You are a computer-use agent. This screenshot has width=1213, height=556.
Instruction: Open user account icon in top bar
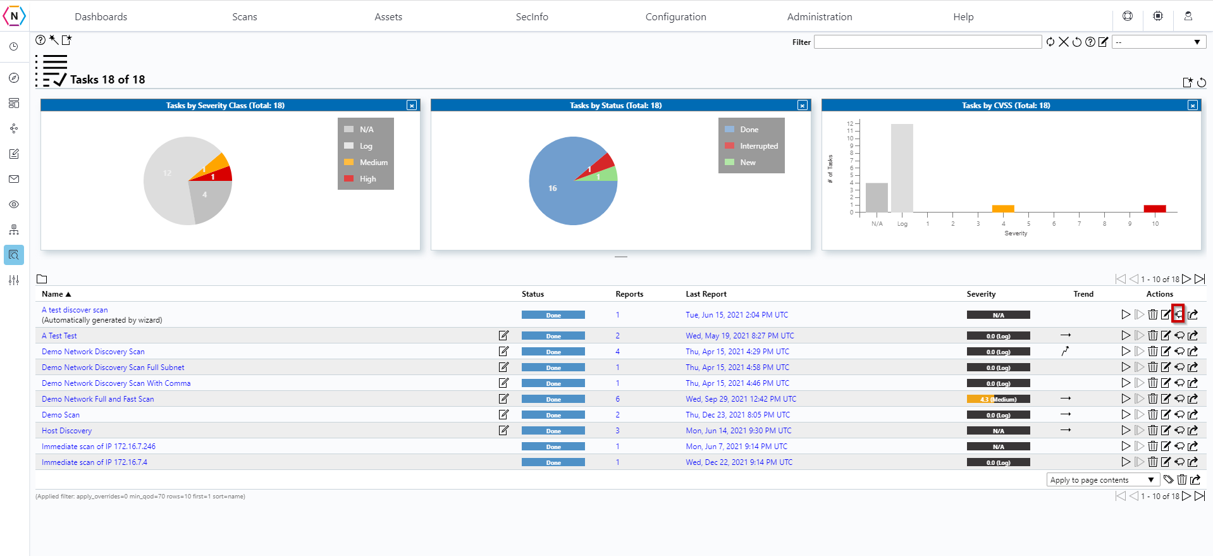1188,16
